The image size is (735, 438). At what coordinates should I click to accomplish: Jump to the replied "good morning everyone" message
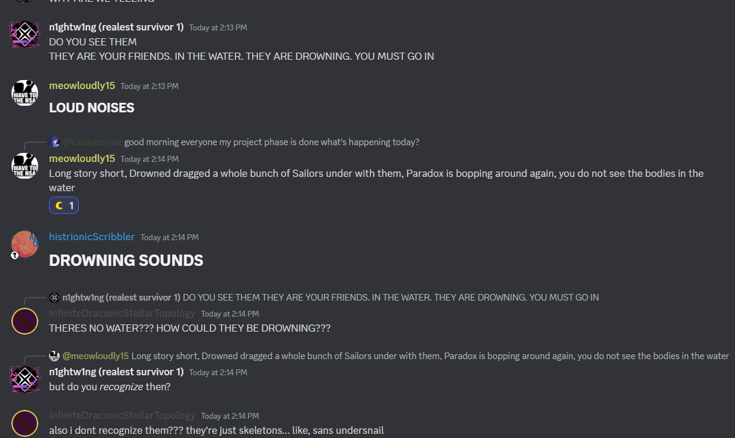(271, 142)
